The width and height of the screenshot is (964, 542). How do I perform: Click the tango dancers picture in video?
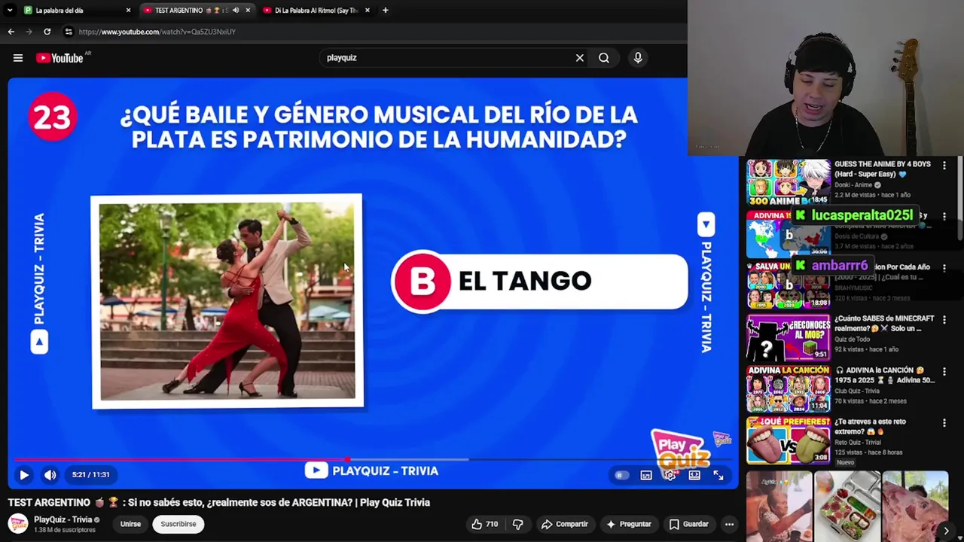pos(227,301)
